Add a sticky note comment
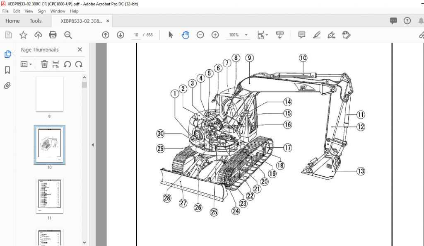The height and width of the screenshot is (246, 424). pos(302,35)
